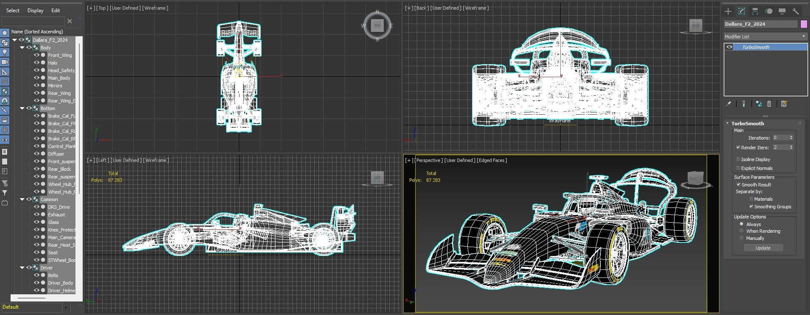This screenshot has width=810, height=315.
Task: Open the Modifier List dropdown
Action: coord(765,37)
